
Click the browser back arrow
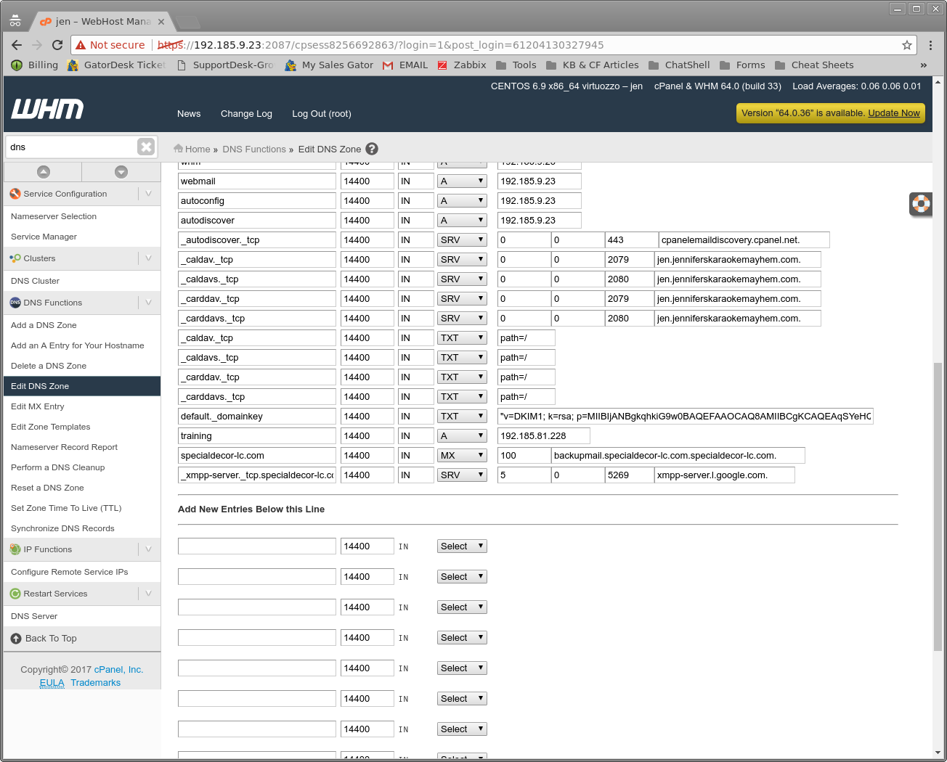(17, 45)
